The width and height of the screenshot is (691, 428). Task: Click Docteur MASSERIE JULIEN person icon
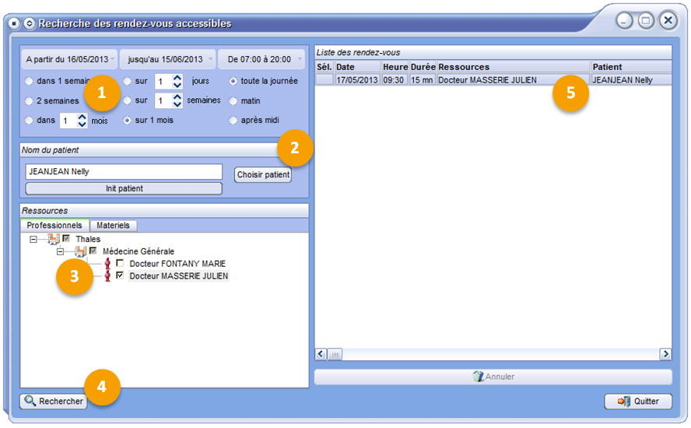pos(107,276)
